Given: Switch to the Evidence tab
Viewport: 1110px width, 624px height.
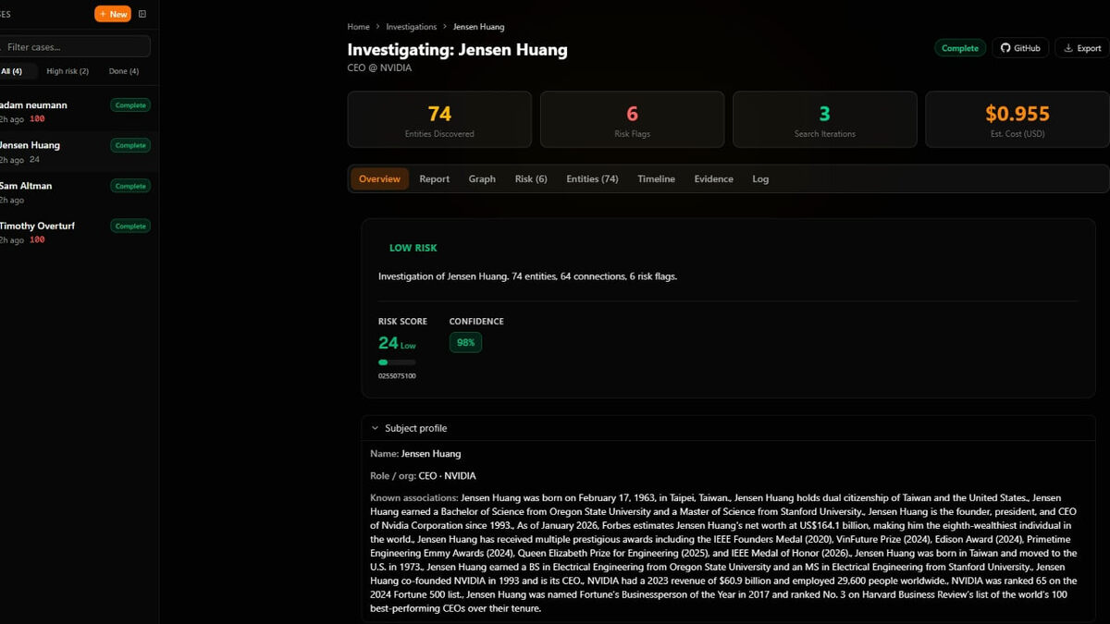Looking at the screenshot, I should [713, 178].
